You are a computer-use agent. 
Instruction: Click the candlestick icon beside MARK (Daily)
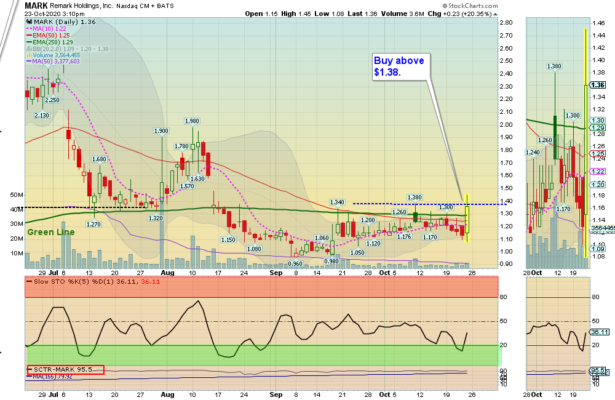[x=29, y=22]
